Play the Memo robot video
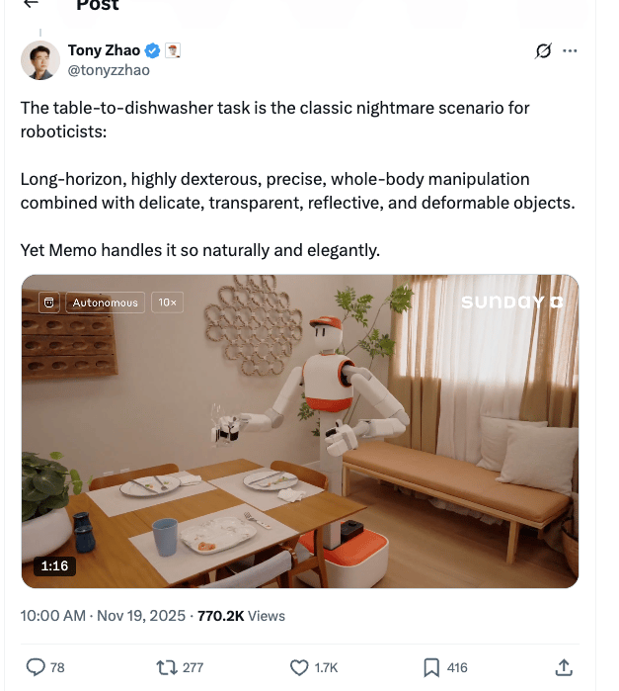Image resolution: width=619 pixels, height=691 pixels. 300,431
